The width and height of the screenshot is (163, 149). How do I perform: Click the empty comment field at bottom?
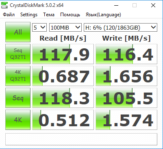click(81, 139)
